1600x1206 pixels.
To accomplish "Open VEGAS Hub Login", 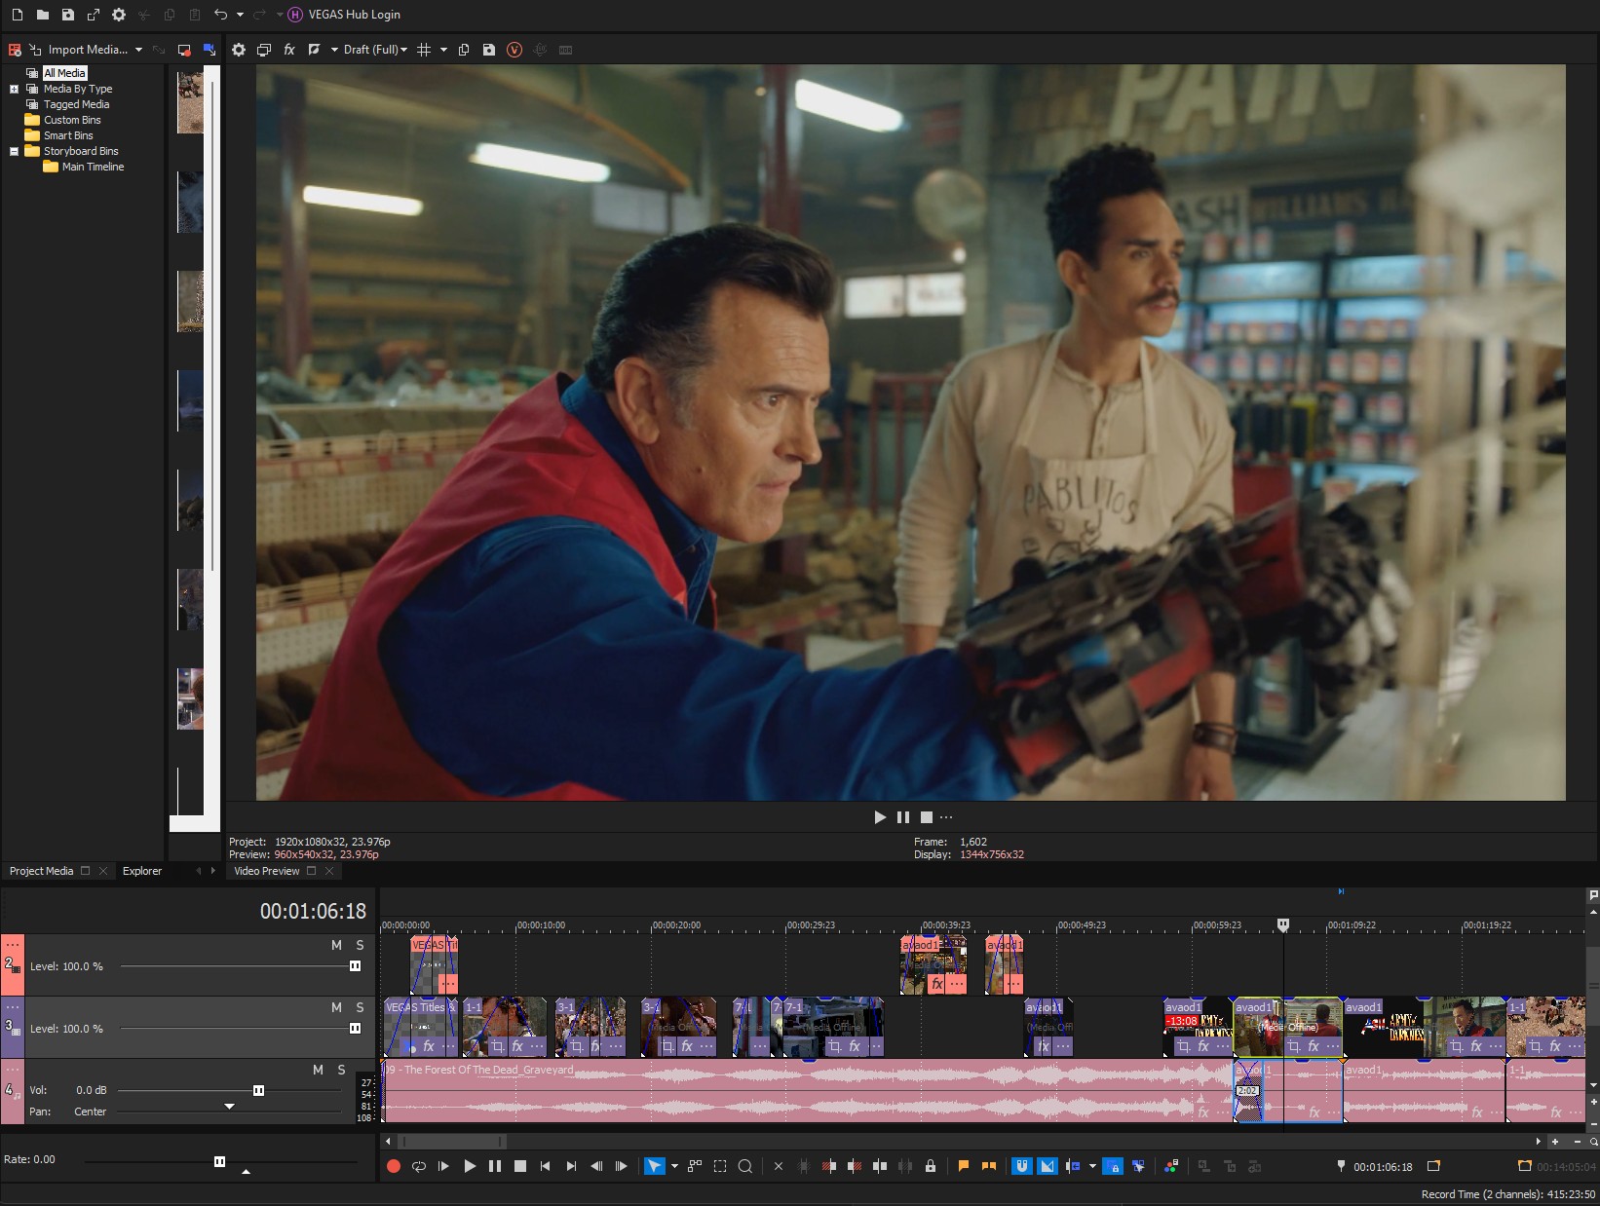I will [344, 15].
